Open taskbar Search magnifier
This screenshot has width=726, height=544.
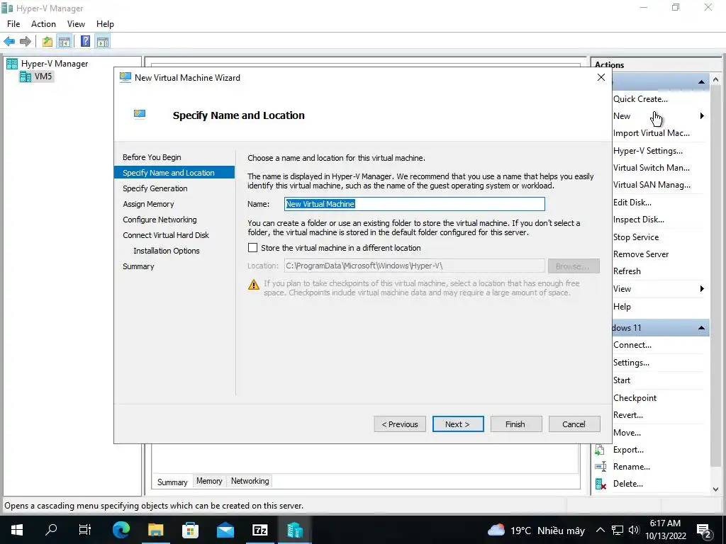click(51, 530)
